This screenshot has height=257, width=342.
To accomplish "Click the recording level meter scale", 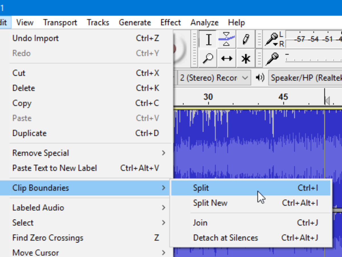I will (313, 39).
